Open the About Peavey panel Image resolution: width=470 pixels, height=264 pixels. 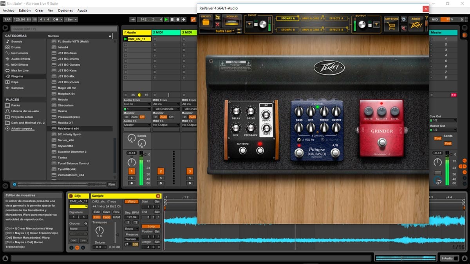coord(416,24)
